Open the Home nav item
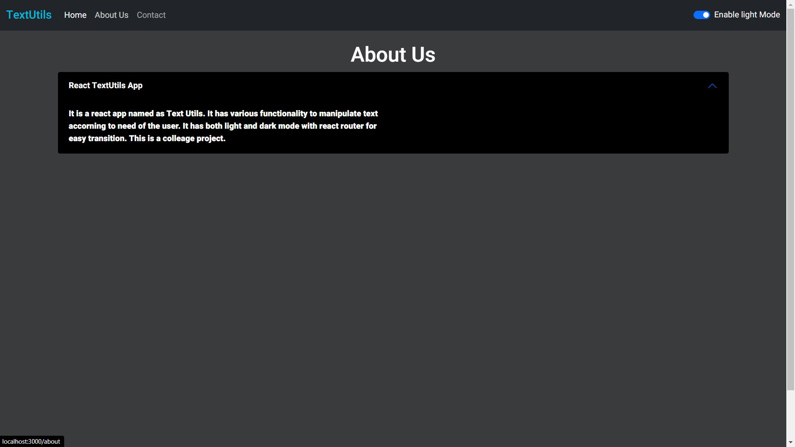The image size is (795, 447). coord(75,15)
